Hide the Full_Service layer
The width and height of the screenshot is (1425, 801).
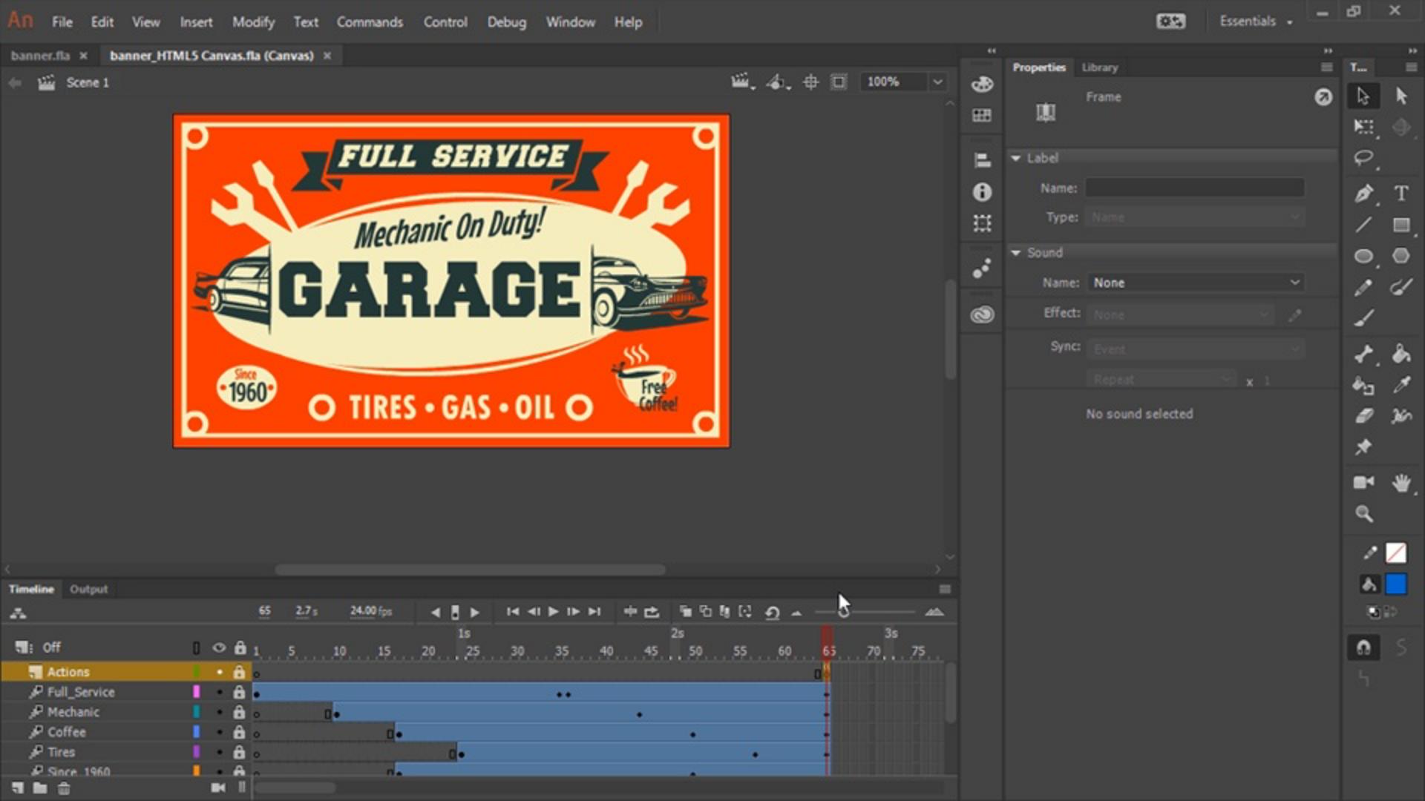[220, 692]
